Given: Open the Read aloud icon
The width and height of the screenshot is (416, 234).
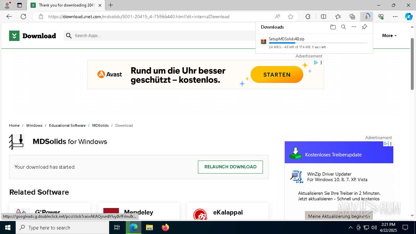Looking at the screenshot, I should click(x=278, y=17).
